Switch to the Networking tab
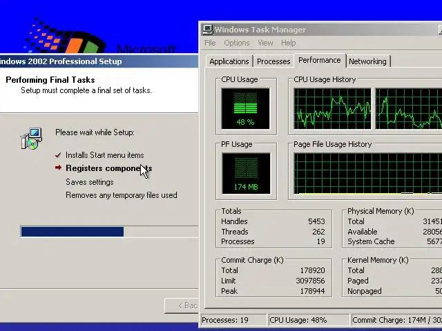 point(367,61)
